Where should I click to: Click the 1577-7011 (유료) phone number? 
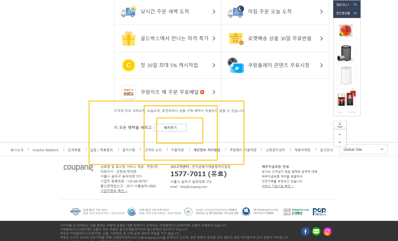[198, 174]
